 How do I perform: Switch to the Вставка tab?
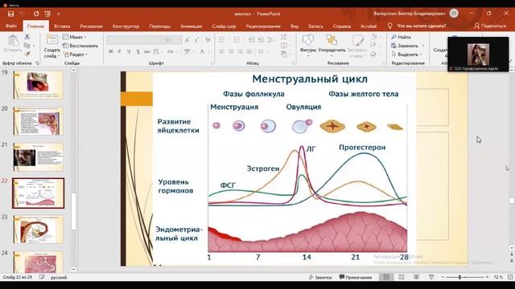[x=62, y=26]
